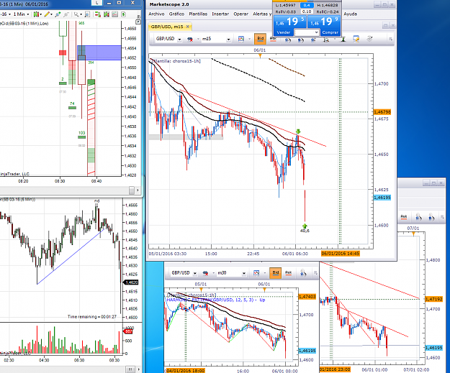The height and width of the screenshot is (373, 450).
Task: Click the 1,47192 orange price label in right chart
Action: pos(434,299)
